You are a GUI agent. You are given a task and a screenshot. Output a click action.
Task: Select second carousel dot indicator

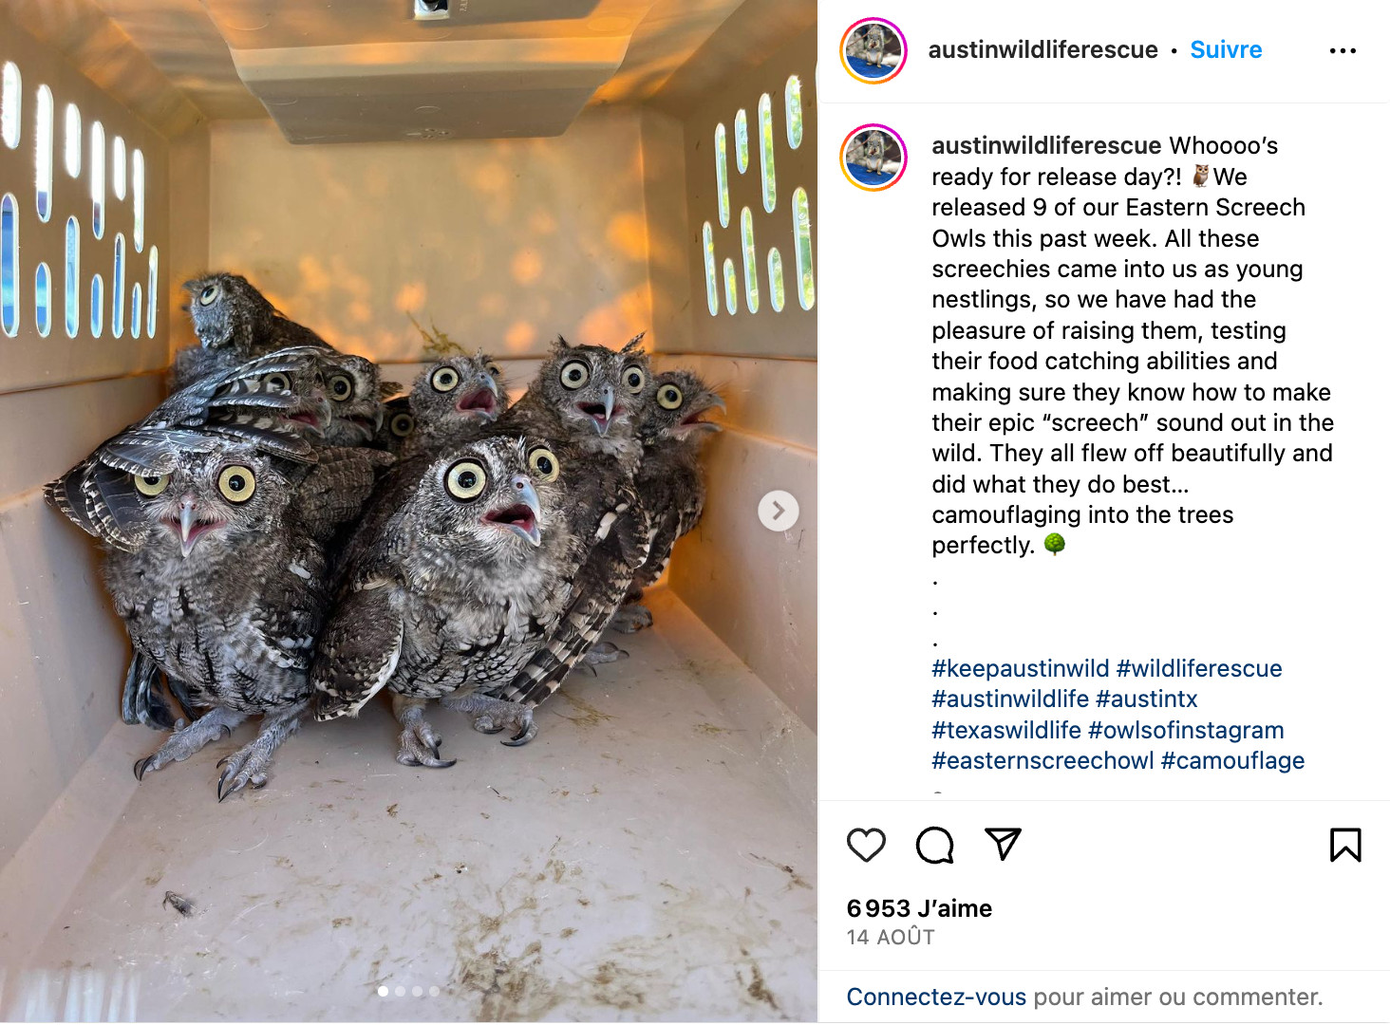[400, 991]
